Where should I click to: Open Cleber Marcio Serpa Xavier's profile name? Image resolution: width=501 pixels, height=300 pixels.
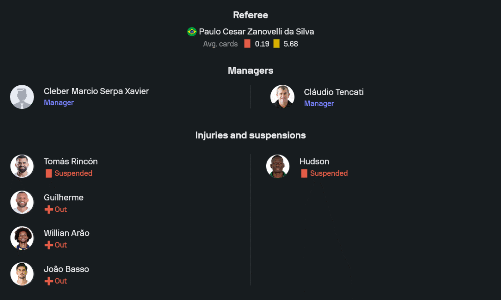[96, 91]
